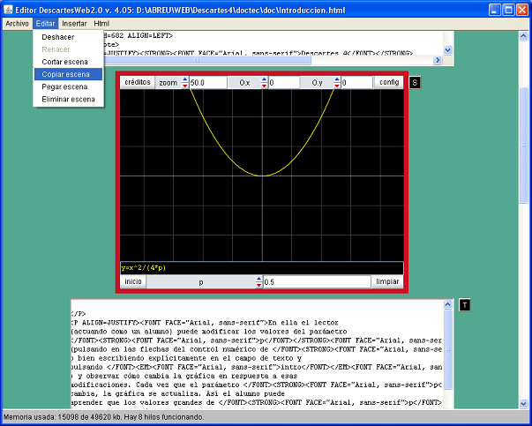Increase parameter p with the blue up arrow

(259, 279)
